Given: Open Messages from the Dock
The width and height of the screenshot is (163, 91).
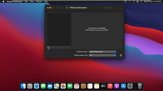Looking at the screenshot, I should pos(43,86).
